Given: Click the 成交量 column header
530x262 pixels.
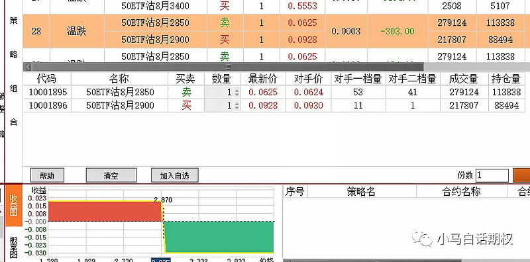Looking at the screenshot, I should 464,79.
